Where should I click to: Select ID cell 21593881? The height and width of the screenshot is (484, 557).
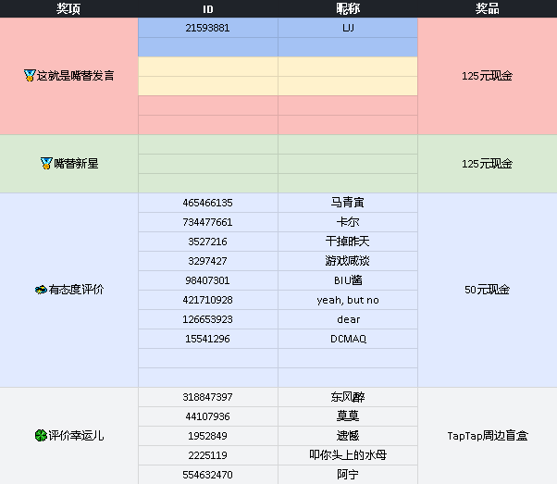pyautogui.click(x=208, y=28)
